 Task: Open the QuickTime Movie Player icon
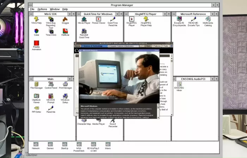tap(84, 19)
